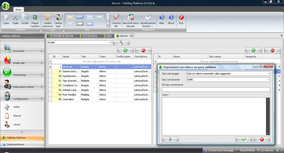Select the Questionario row
The width and height of the screenshot is (284, 153).
(100, 76)
